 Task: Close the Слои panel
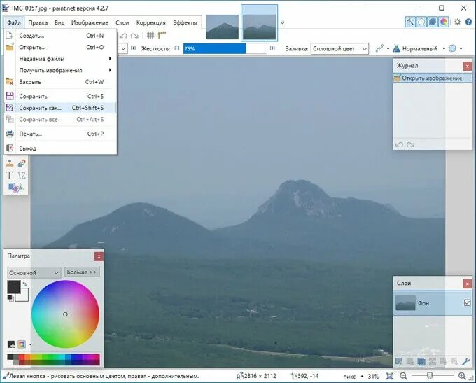(467, 284)
